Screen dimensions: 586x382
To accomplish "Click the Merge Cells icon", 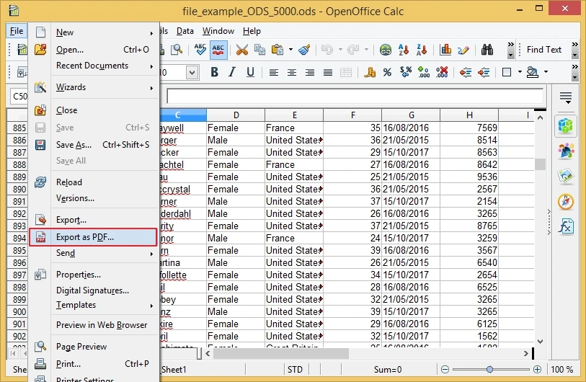I will pyautogui.click(x=346, y=72).
